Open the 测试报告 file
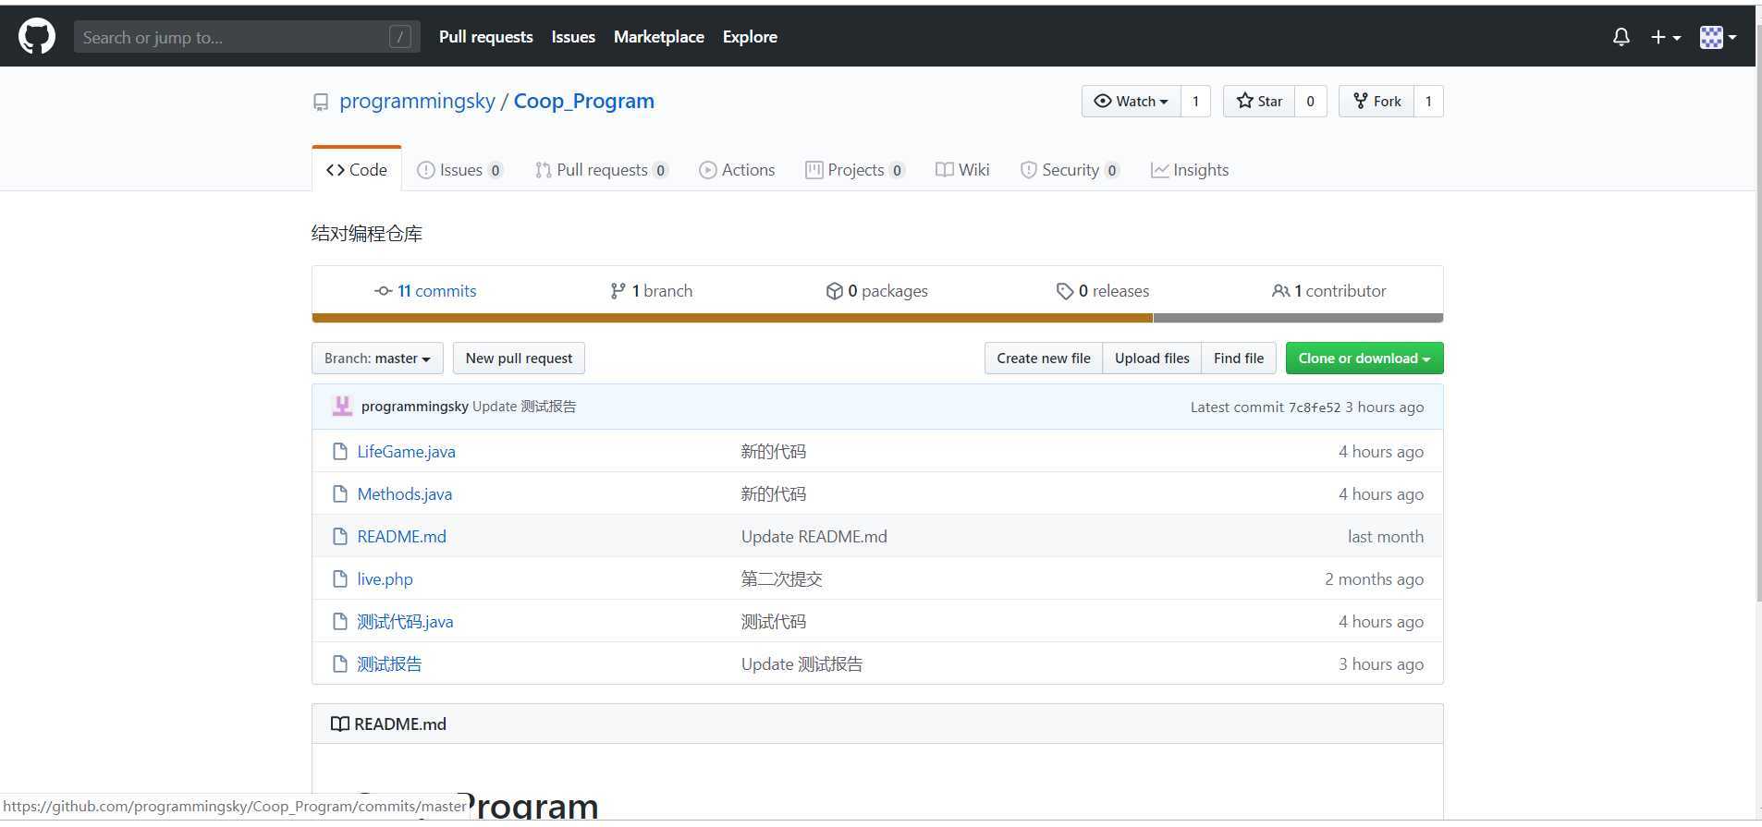 click(x=389, y=664)
